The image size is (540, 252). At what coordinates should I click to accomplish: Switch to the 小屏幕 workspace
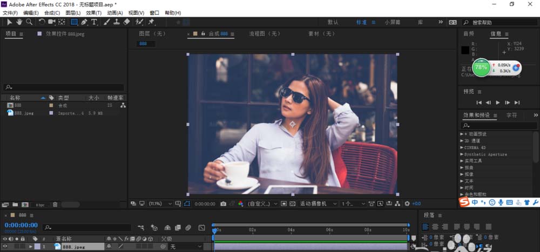click(x=393, y=22)
